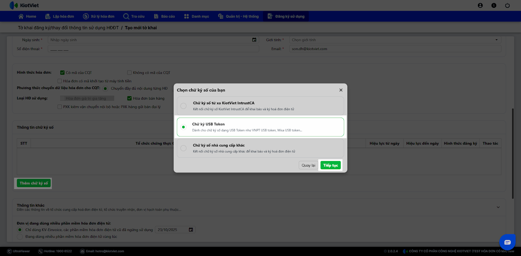Image resolution: width=521 pixels, height=256 pixels.
Task: Click the information icon in header
Action: click(494, 6)
